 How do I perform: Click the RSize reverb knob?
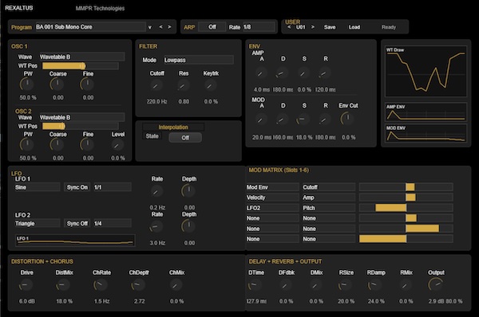[345, 285]
